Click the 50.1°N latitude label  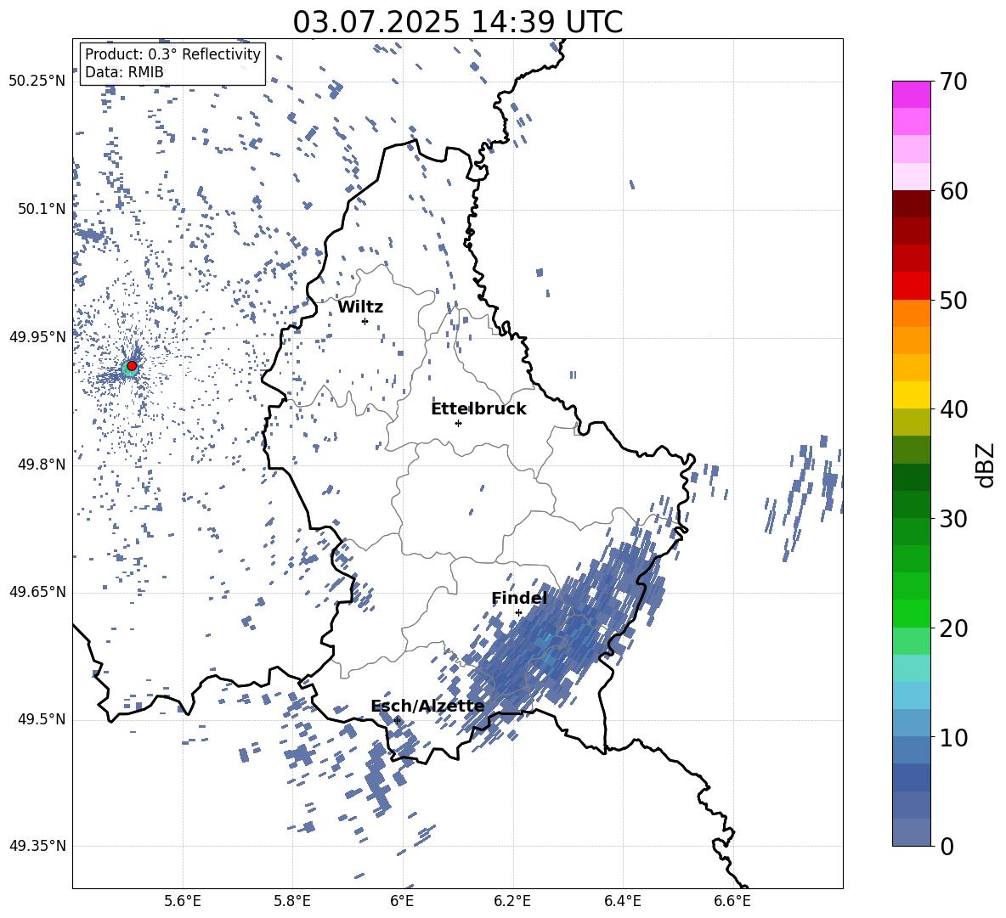click(42, 209)
